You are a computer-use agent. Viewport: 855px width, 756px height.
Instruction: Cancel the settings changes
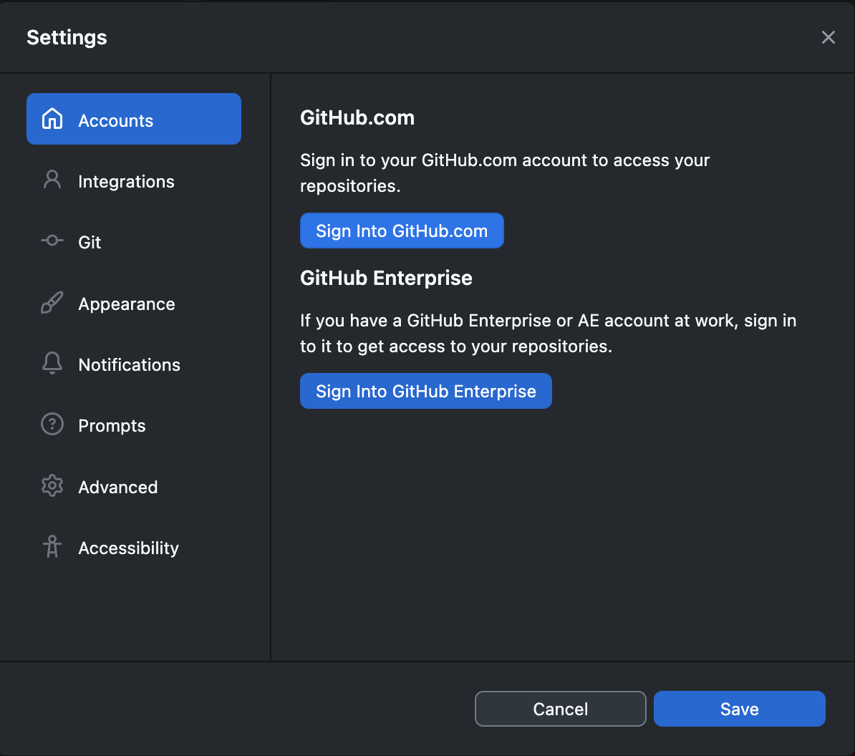(x=561, y=709)
